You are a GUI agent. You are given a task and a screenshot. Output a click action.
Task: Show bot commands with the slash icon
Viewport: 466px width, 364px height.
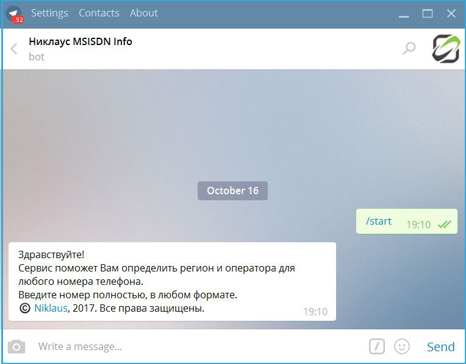[x=377, y=346]
